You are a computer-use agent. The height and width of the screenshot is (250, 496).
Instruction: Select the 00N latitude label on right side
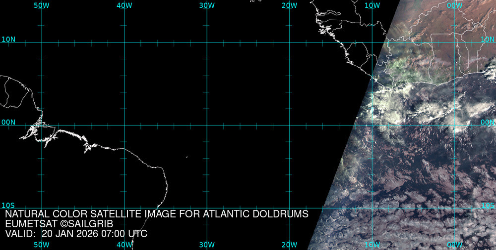pyautogui.click(x=488, y=122)
